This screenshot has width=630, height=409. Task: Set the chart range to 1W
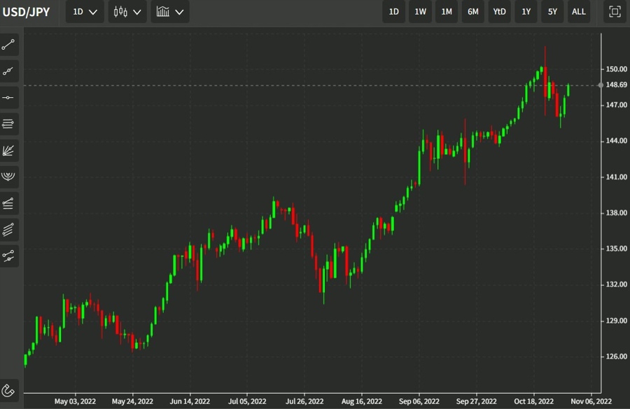[420, 12]
